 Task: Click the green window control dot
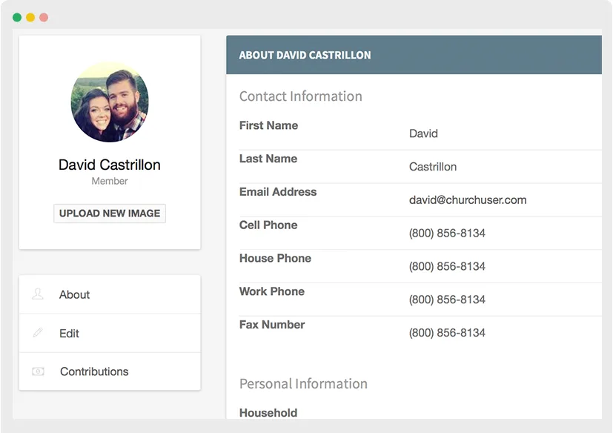pyautogui.click(x=17, y=17)
